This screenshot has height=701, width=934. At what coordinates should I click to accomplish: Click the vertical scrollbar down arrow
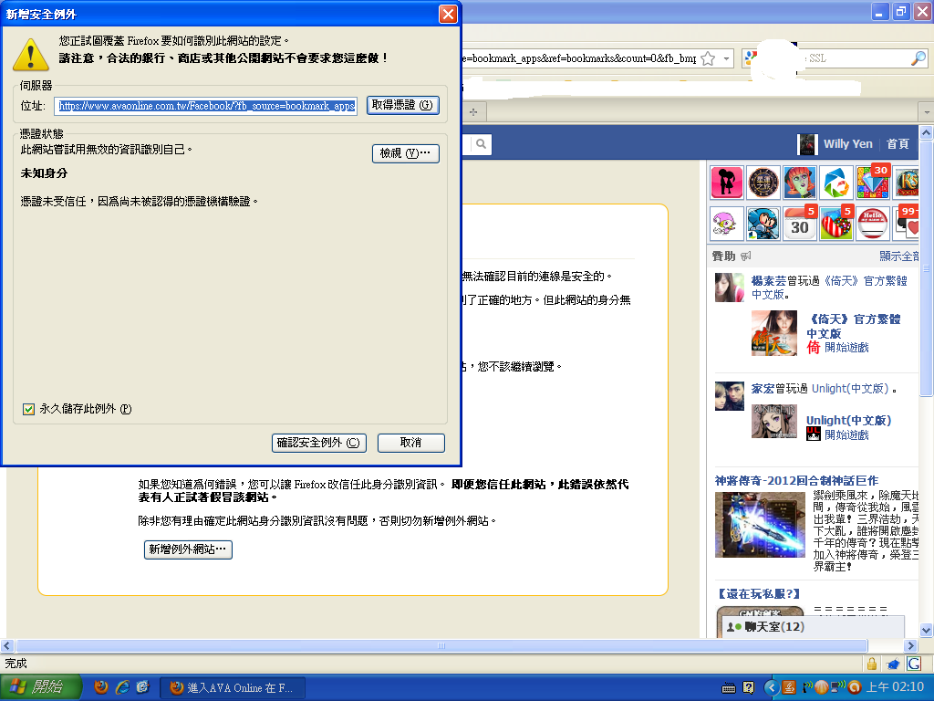pos(927,630)
